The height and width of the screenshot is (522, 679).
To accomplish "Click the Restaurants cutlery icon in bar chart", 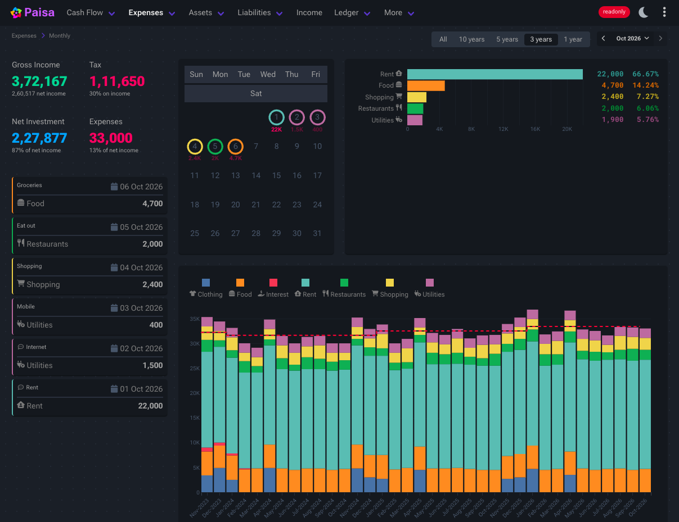I will (x=399, y=108).
